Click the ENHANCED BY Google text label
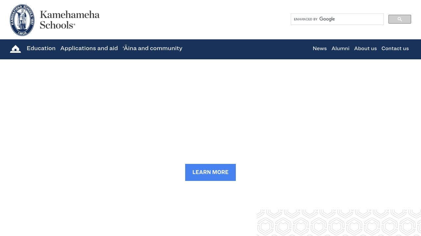Screen dimensions: 421x236 [x=306, y=19]
